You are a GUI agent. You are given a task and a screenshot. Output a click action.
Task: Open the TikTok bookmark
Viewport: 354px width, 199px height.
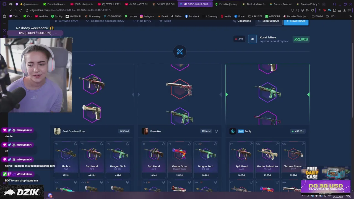point(176,16)
